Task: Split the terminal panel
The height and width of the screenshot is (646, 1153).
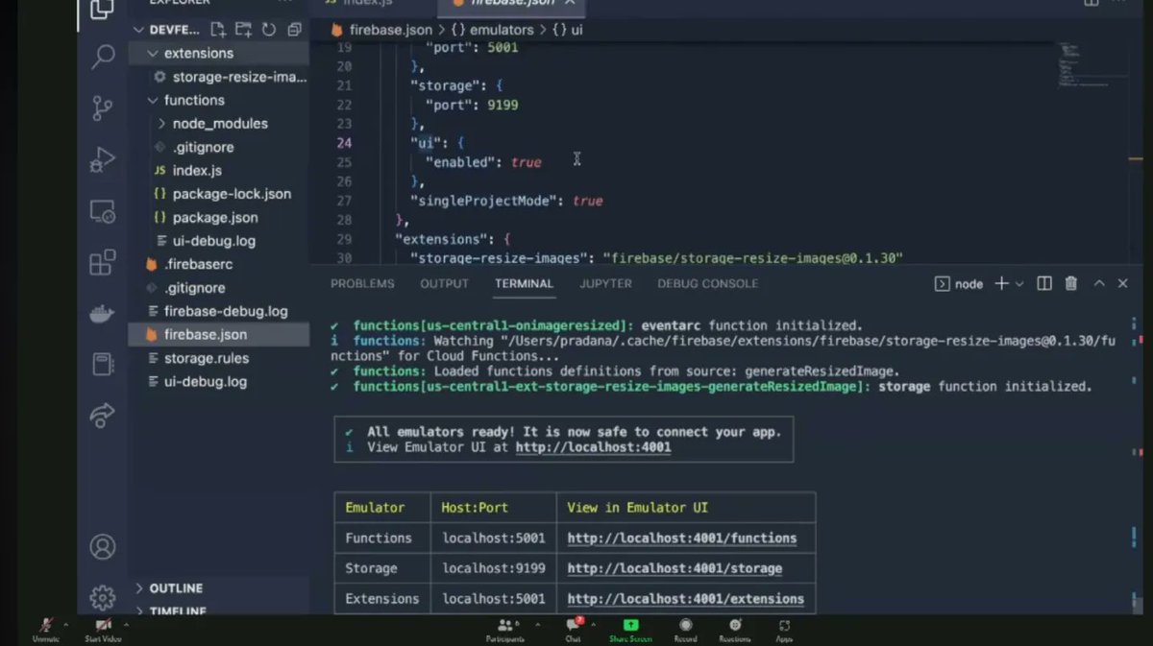Action: [x=1045, y=283]
